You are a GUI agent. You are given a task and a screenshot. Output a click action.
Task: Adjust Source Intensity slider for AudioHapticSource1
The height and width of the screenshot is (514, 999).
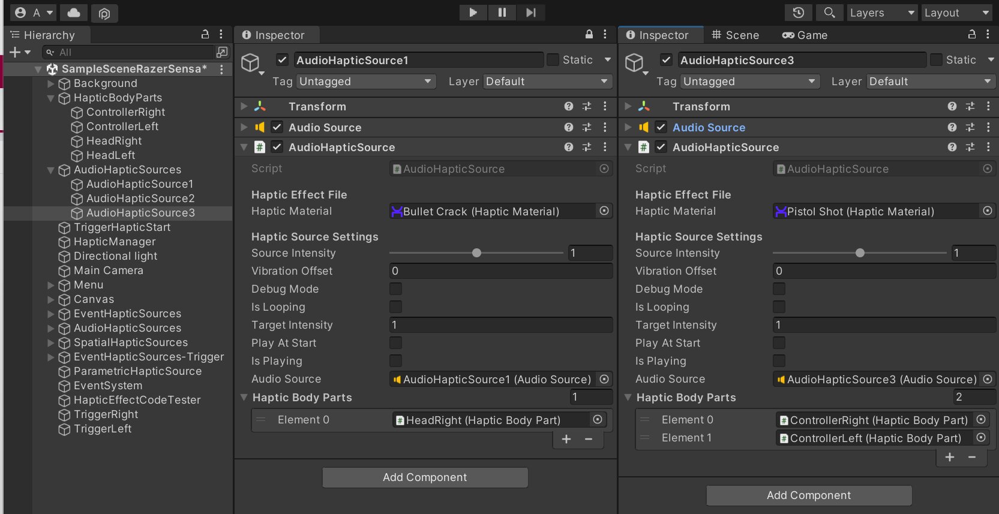click(x=476, y=253)
